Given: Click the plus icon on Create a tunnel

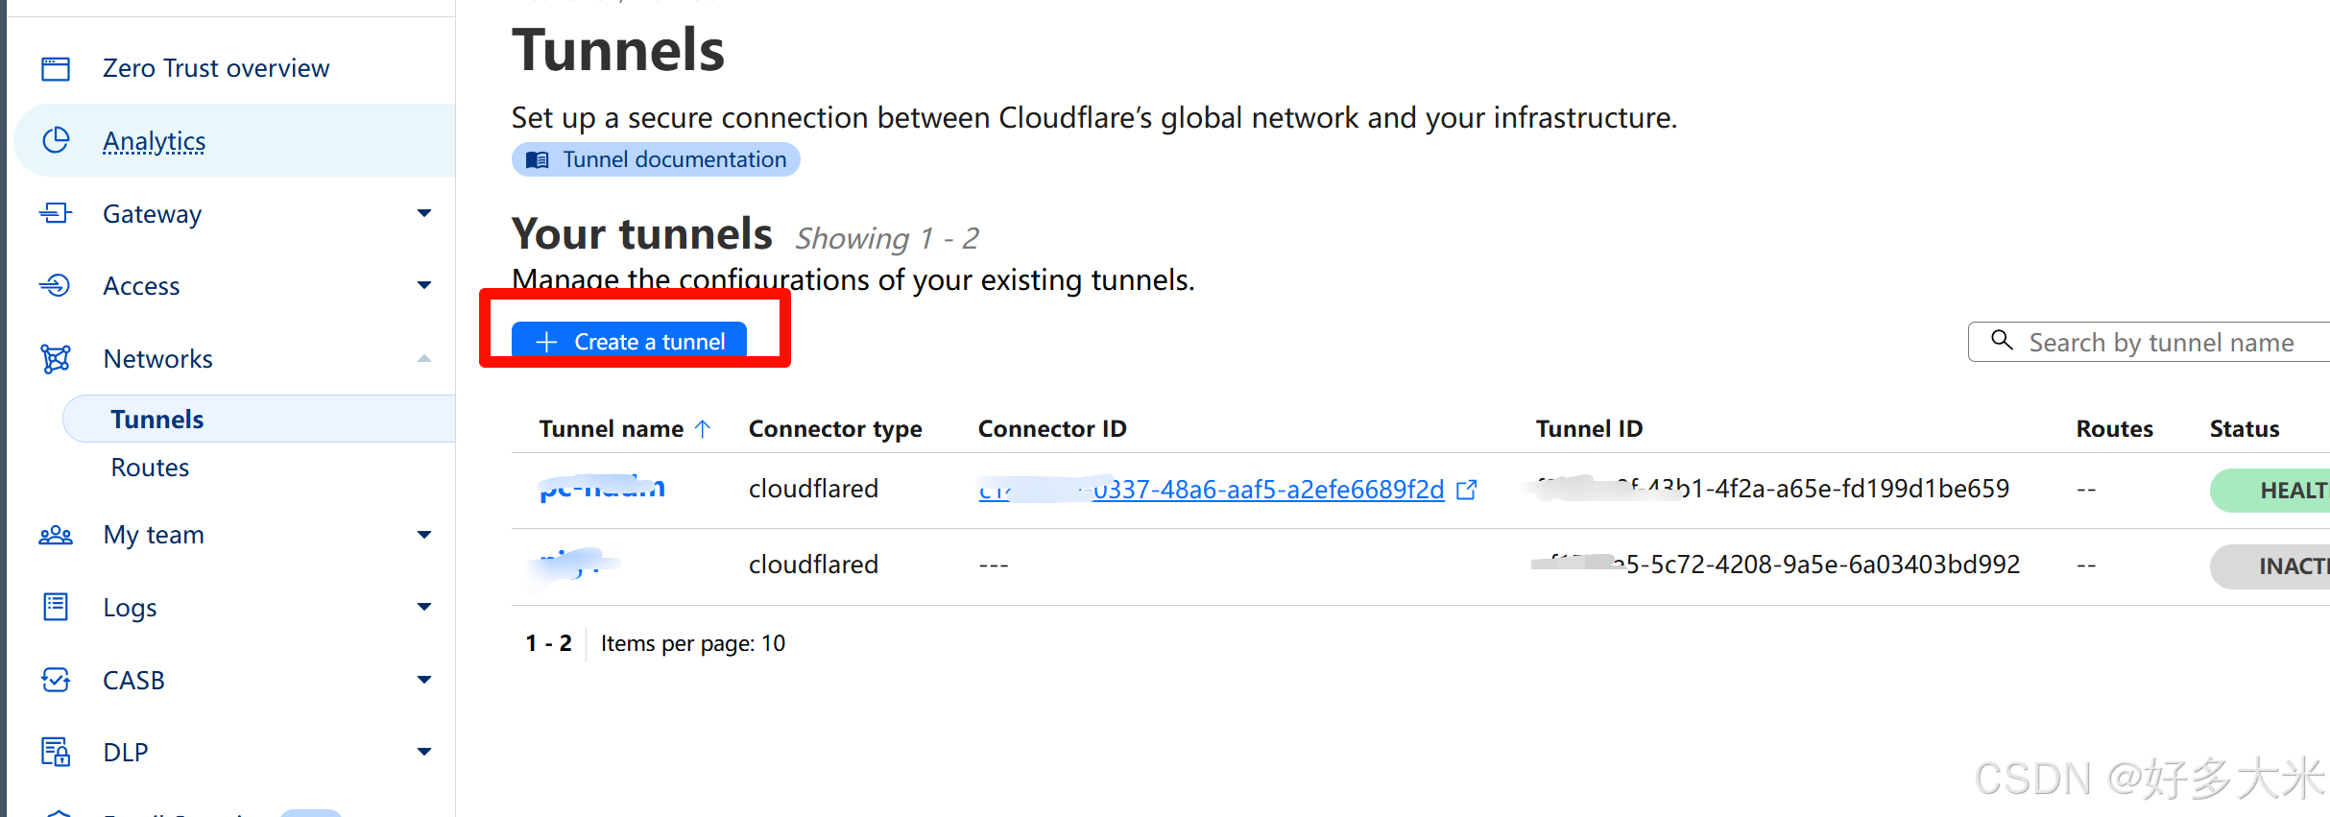Looking at the screenshot, I should point(546,342).
